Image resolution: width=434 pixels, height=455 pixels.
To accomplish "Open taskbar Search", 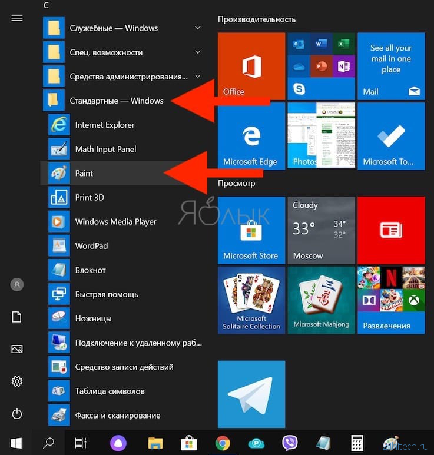I will (48, 443).
